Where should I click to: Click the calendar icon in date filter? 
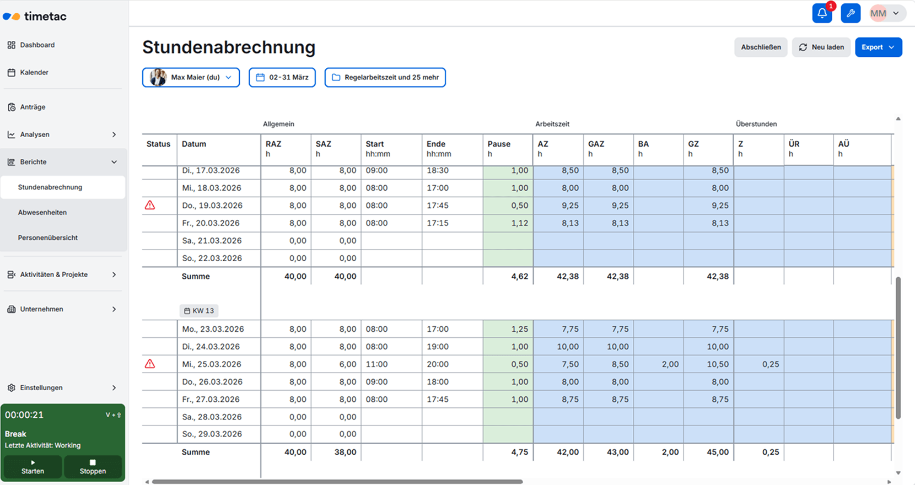[x=261, y=77]
